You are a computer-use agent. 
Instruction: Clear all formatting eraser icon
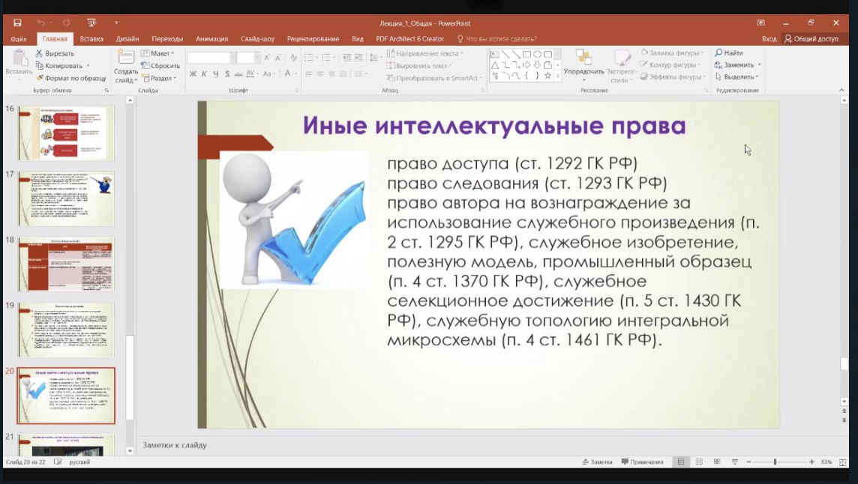click(x=294, y=58)
